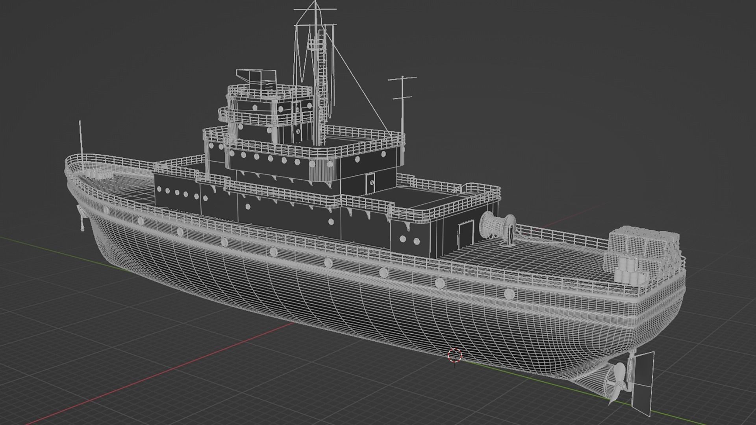Select the flagpole at the ship's bow
The width and height of the screenshot is (756, 425).
(81, 144)
